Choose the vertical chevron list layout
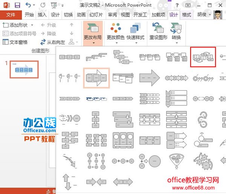 [x=176, y=99]
